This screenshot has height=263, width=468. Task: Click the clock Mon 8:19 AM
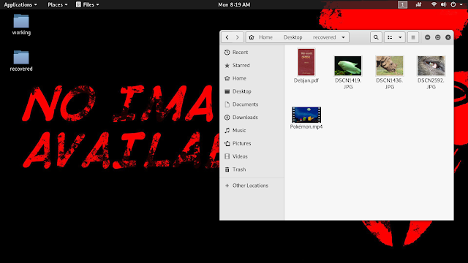tap(234, 4)
